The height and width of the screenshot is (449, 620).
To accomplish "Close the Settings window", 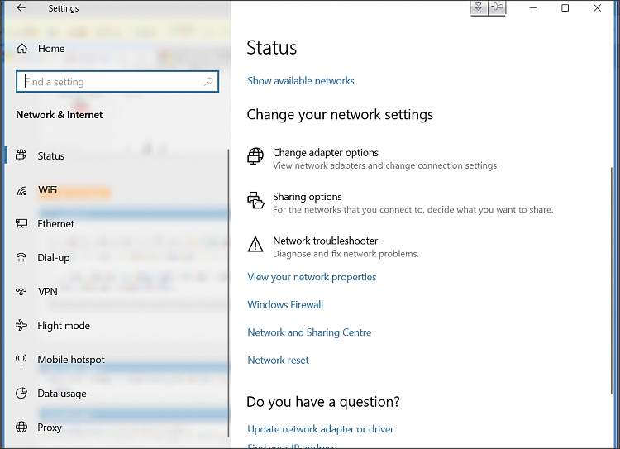I will [598, 8].
